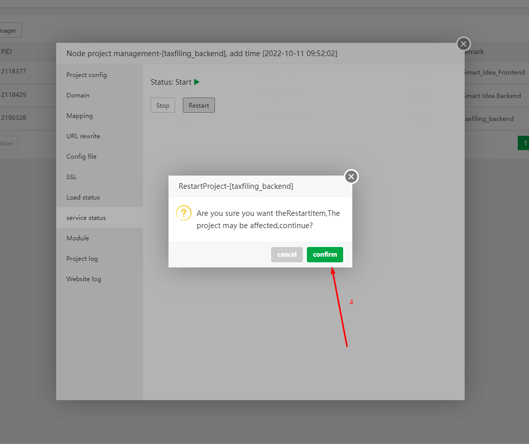Select PID 2118377 in the background table
The width and height of the screenshot is (529, 444).
(13, 71)
